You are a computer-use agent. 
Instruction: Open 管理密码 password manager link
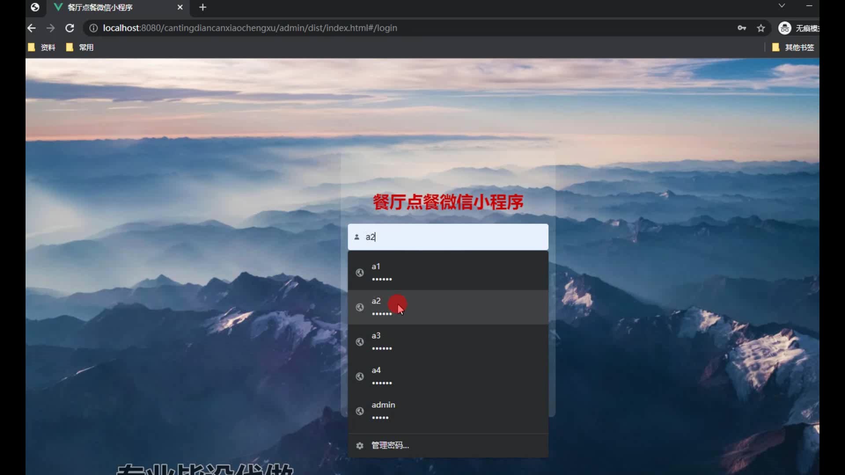[x=390, y=446]
